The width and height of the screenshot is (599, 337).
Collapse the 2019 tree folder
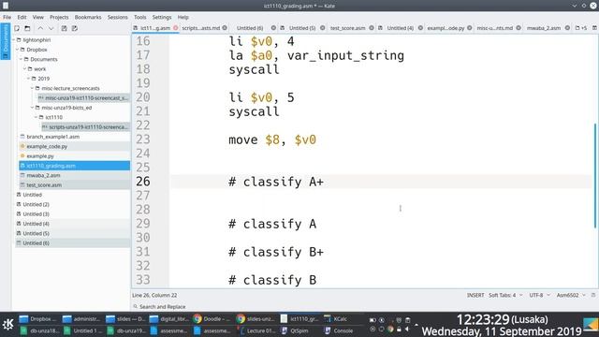tap(28, 79)
